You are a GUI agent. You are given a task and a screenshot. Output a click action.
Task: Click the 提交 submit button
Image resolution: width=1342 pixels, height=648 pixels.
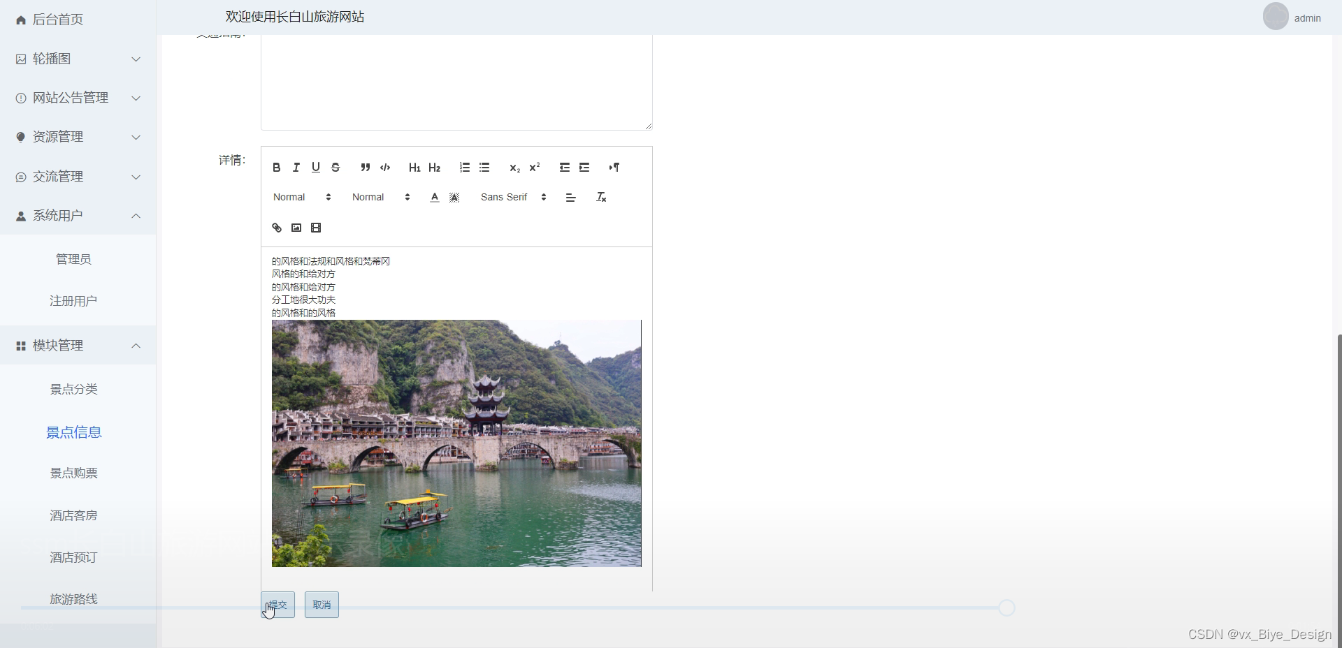pyautogui.click(x=278, y=605)
